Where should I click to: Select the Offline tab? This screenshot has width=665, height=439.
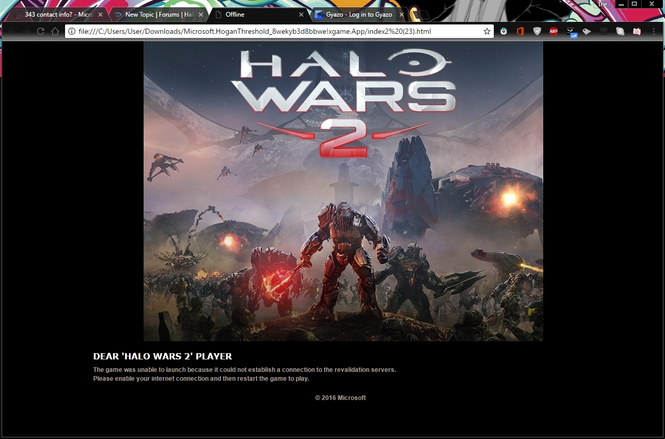point(259,15)
